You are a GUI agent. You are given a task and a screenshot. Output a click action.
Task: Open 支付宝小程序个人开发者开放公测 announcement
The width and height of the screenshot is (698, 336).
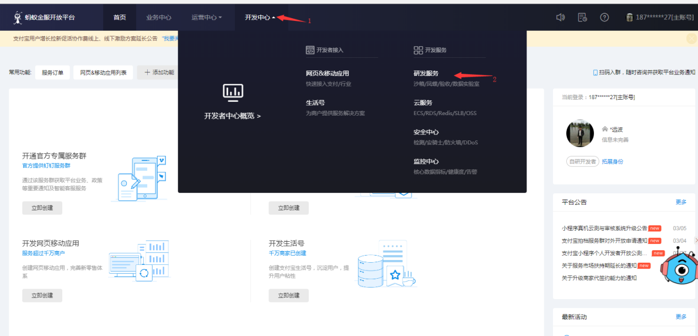[605, 253]
